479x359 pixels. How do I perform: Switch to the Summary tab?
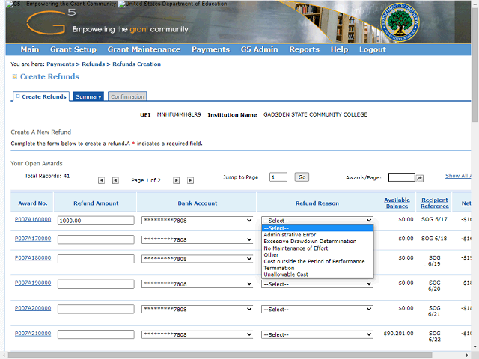[88, 96]
